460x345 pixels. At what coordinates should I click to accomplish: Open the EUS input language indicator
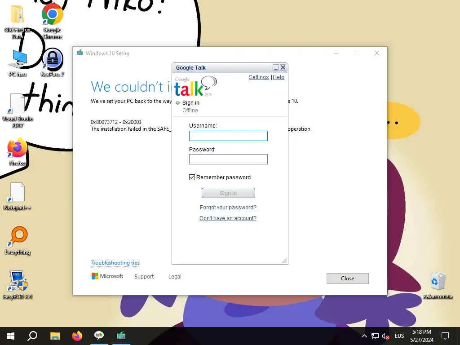click(399, 336)
